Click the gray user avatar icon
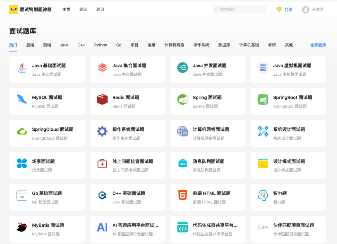Image resolution: width=337 pixels, height=244 pixels. pos(306,10)
